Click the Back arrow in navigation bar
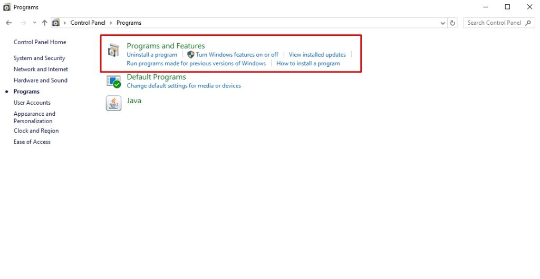This screenshot has height=279, width=540. (9, 23)
